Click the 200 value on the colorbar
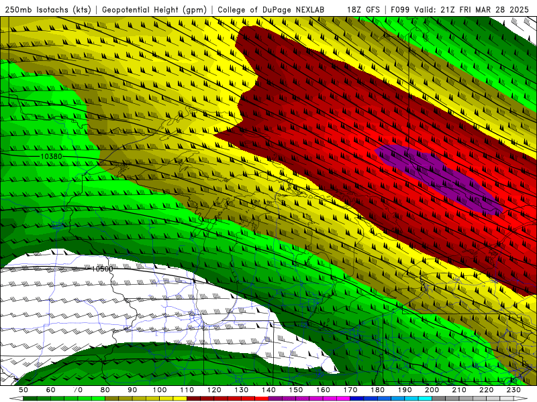 pos(432,390)
